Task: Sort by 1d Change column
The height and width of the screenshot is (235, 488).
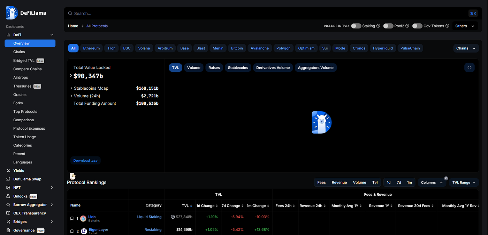Action: point(217,206)
